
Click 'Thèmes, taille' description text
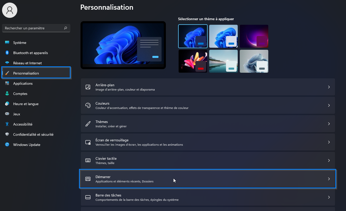point(105,163)
